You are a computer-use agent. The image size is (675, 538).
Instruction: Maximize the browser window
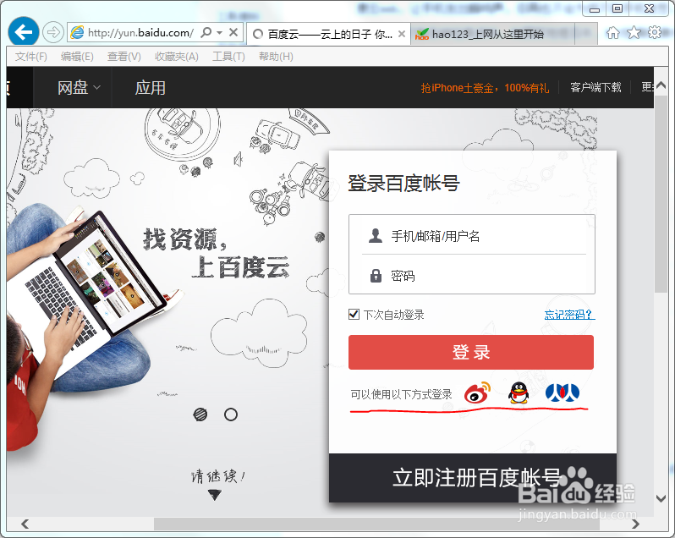617,8
